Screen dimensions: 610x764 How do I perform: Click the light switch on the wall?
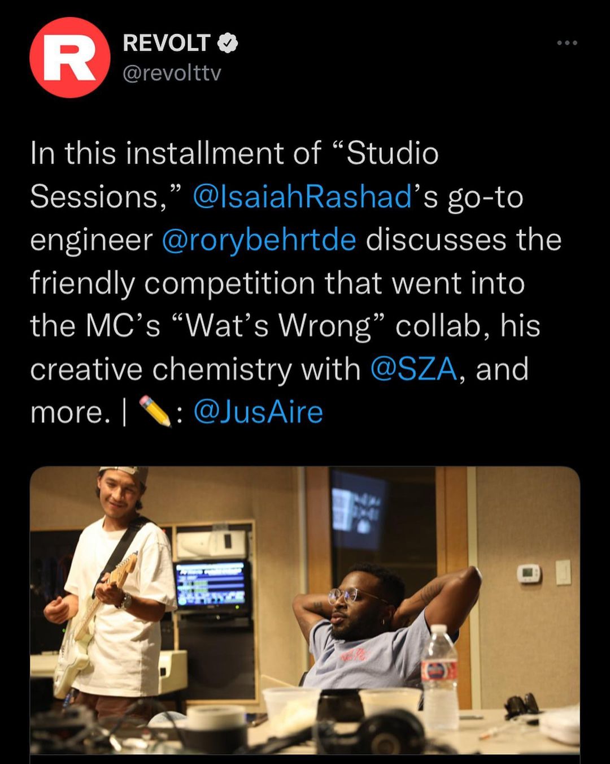coord(563,572)
